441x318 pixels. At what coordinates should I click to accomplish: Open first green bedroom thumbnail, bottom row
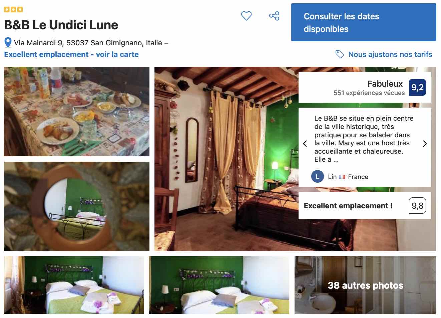[74, 285]
